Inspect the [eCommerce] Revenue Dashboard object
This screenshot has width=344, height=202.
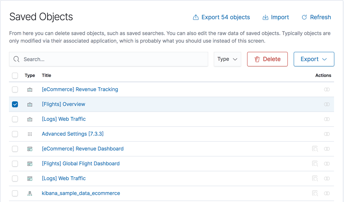tap(315, 149)
